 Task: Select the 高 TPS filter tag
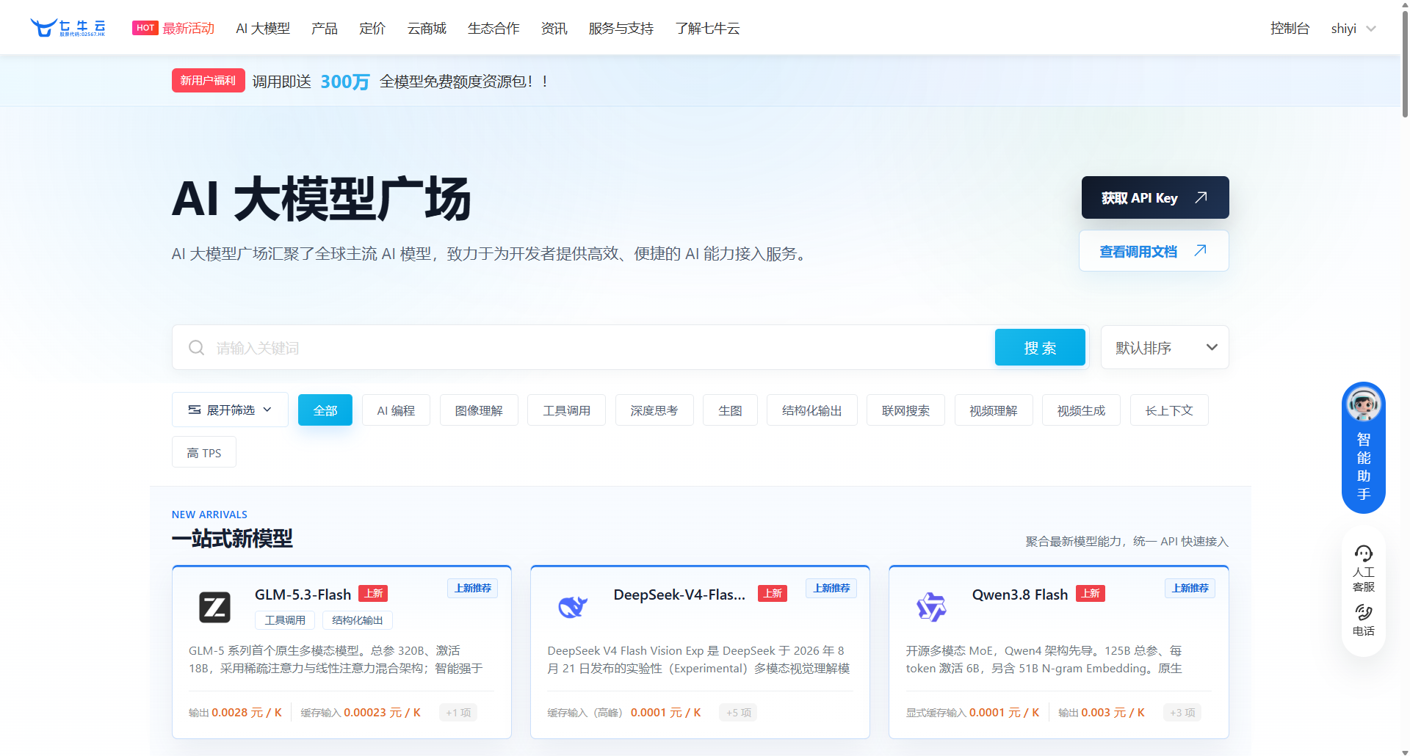point(204,452)
